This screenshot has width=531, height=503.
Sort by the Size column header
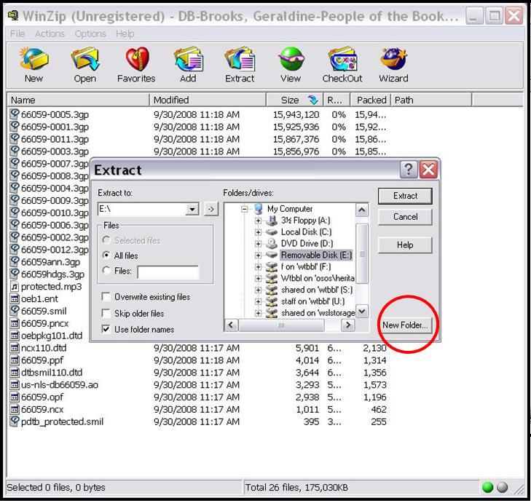pyautogui.click(x=295, y=100)
